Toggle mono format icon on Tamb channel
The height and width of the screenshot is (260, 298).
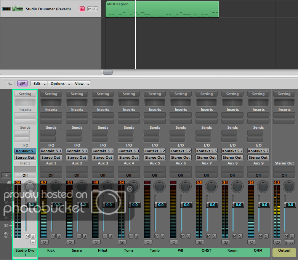point(148,242)
